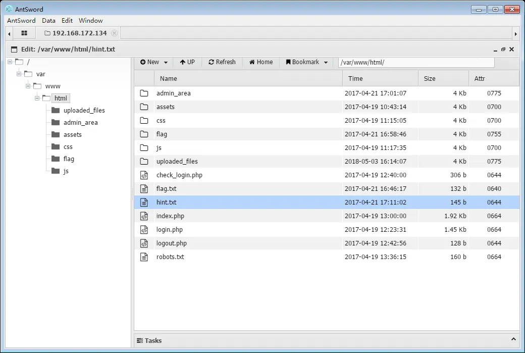Viewport: 525px width, 353px height.
Task: Collapse the var tree node
Action: click(19, 74)
